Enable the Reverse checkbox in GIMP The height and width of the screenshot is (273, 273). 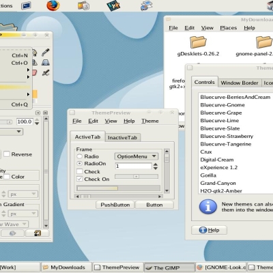(x=7, y=154)
